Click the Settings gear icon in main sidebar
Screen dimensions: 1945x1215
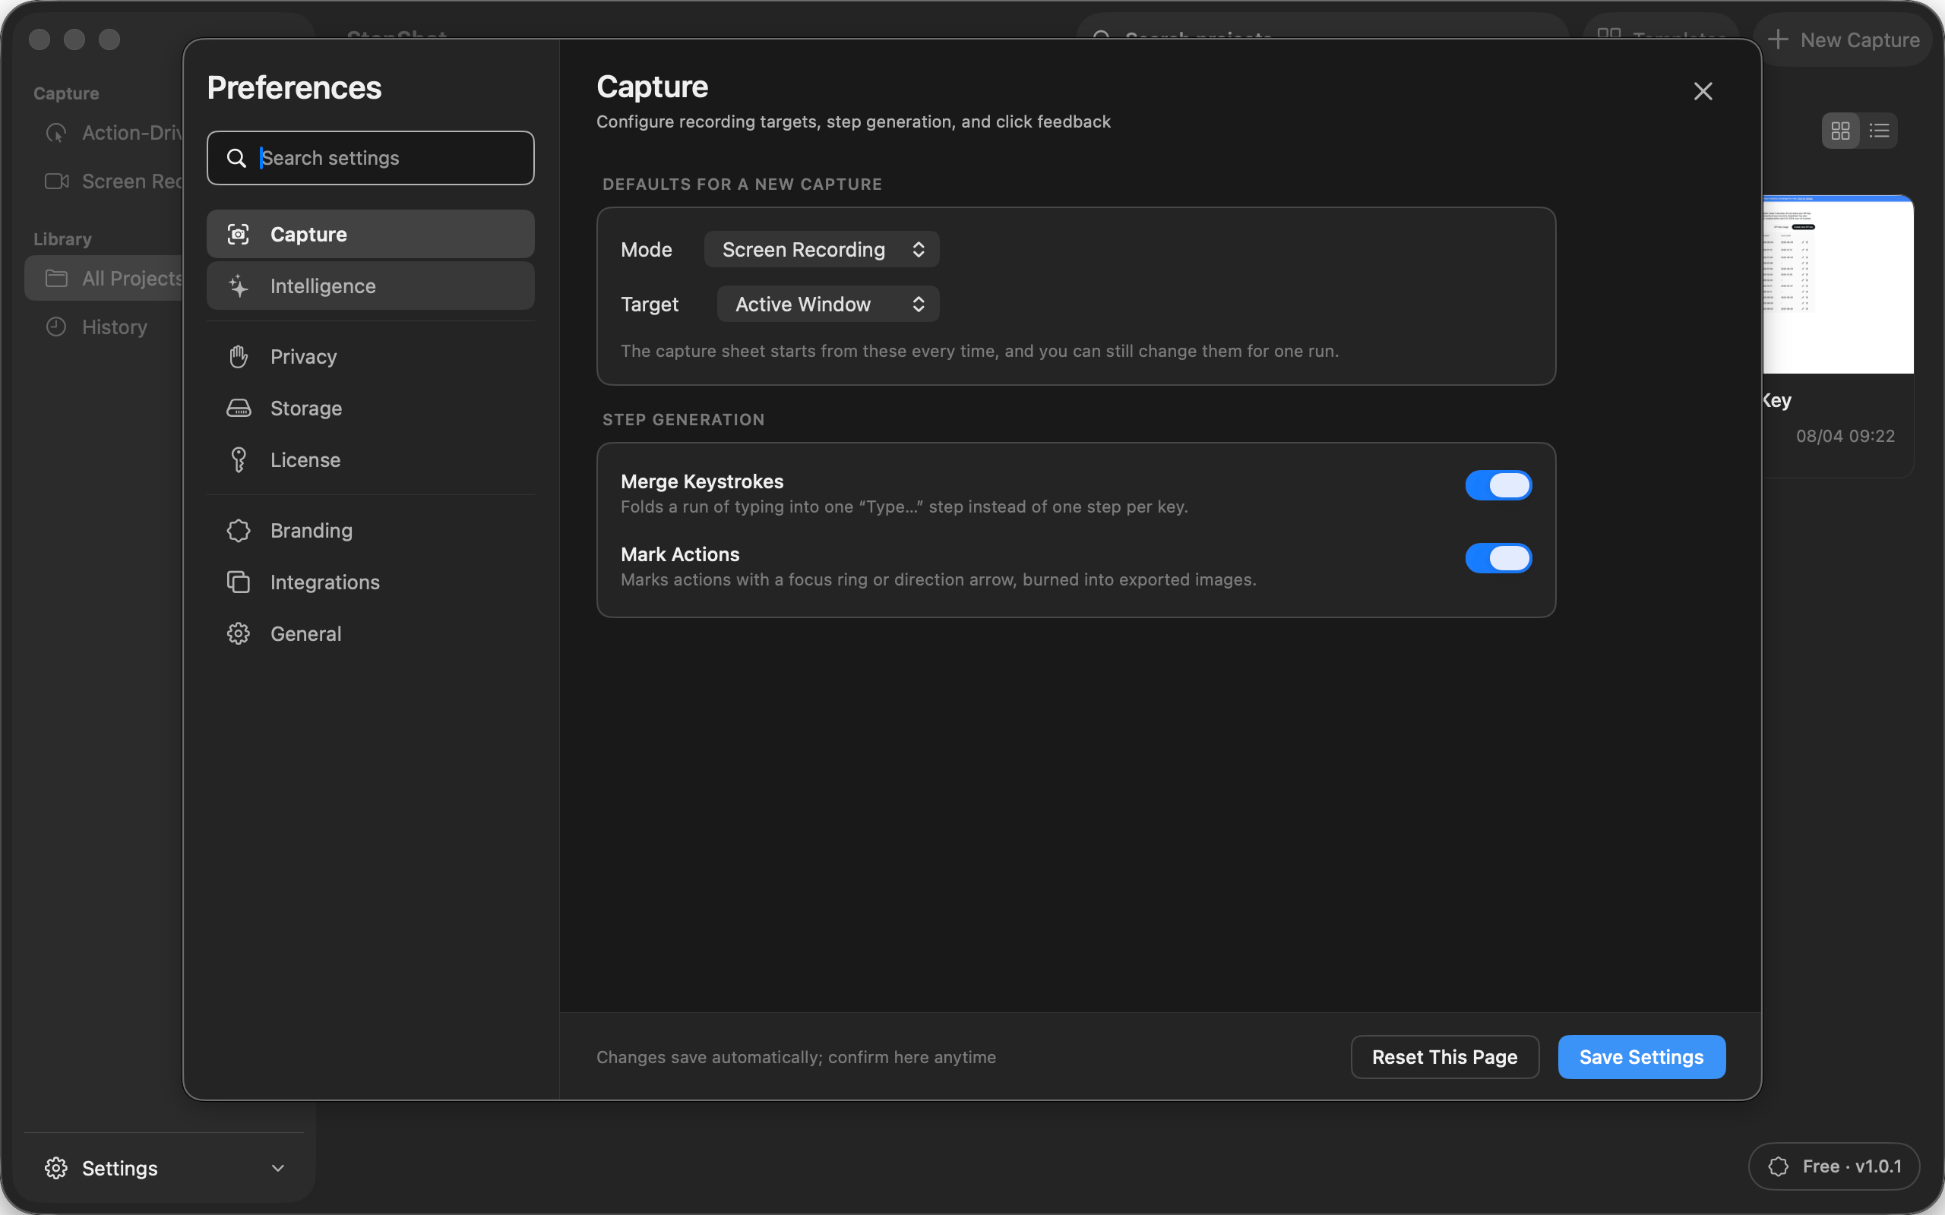[55, 1168]
